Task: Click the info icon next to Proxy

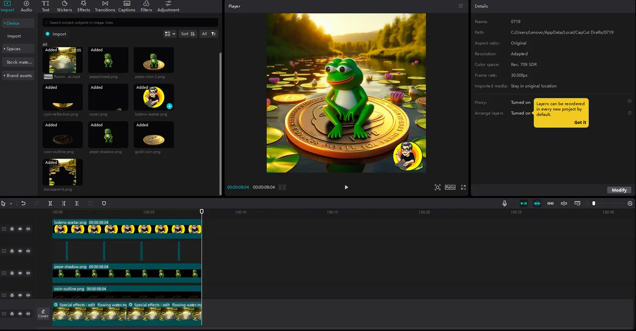Action: 630,101
